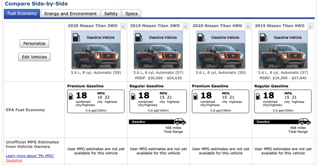Click the Personalize button
The image size is (318, 166).
click(x=34, y=43)
